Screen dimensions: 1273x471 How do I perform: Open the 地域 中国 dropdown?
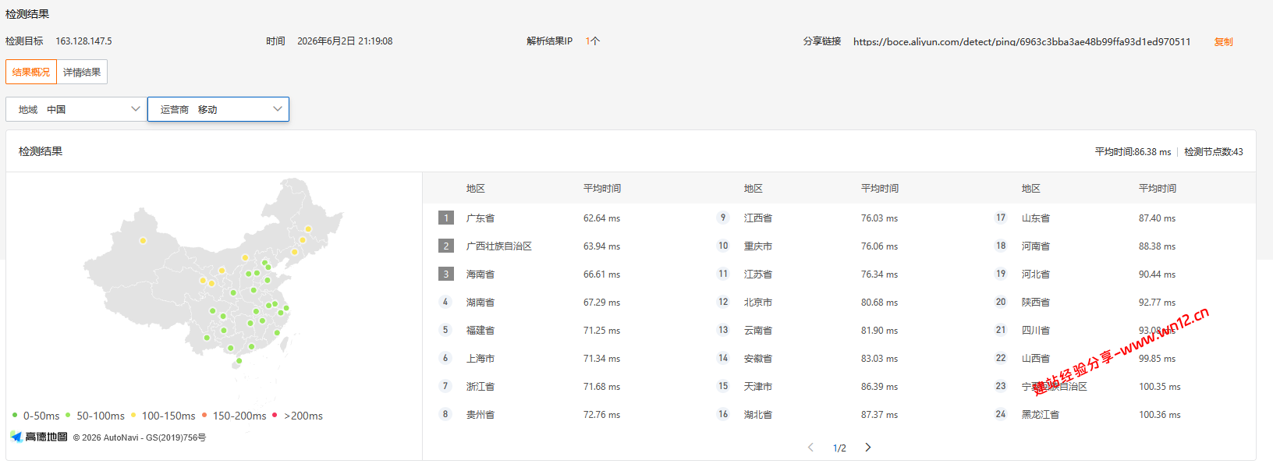76,109
